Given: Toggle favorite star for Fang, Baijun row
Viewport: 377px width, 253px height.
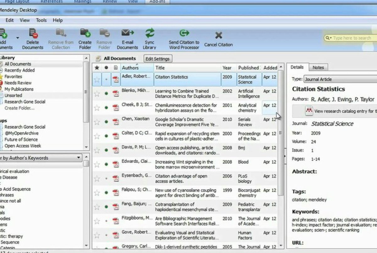Looking at the screenshot, I should (97, 206).
